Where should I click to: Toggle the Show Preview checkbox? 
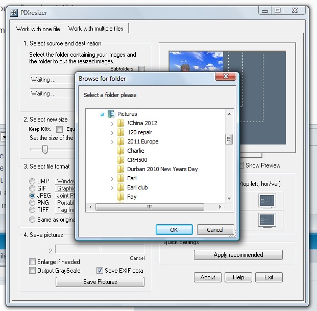241,165
